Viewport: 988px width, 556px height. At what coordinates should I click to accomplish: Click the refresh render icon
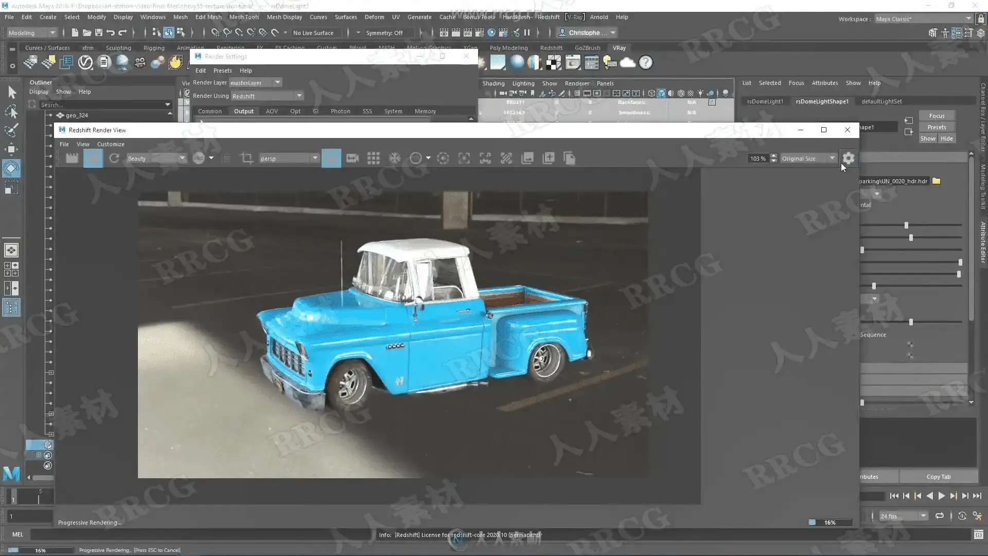coord(114,159)
